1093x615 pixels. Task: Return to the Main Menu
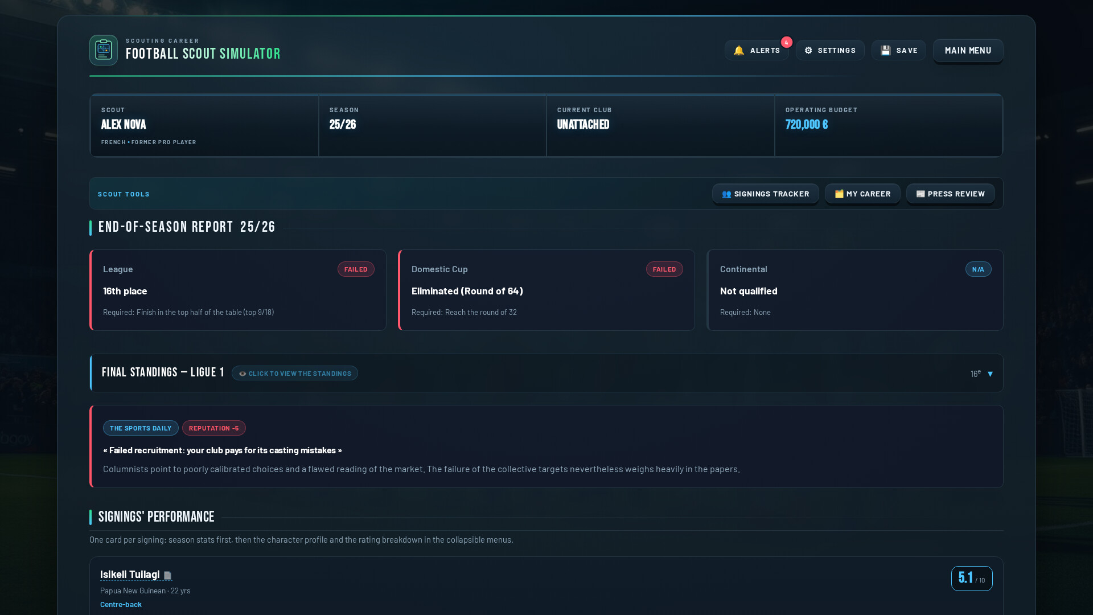click(x=968, y=51)
